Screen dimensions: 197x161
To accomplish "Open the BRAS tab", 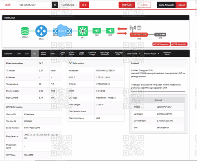I will (x=53, y=53).
